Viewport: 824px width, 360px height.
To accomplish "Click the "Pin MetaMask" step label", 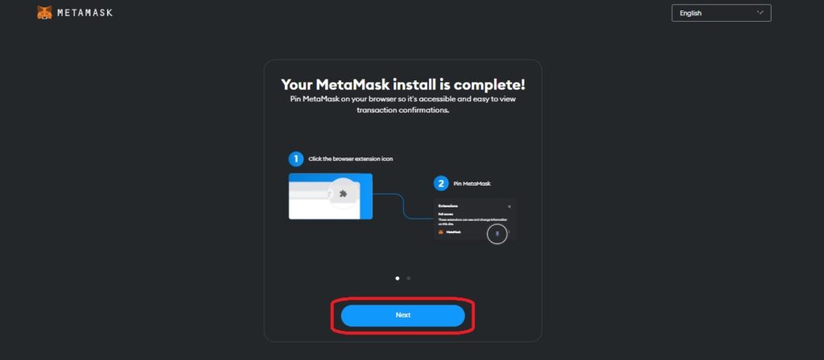I will [472, 184].
